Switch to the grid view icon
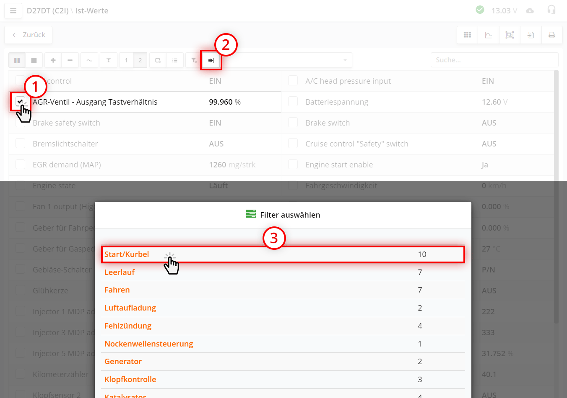The height and width of the screenshot is (398, 567). (x=467, y=35)
